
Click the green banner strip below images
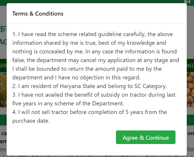pos(3,120)
